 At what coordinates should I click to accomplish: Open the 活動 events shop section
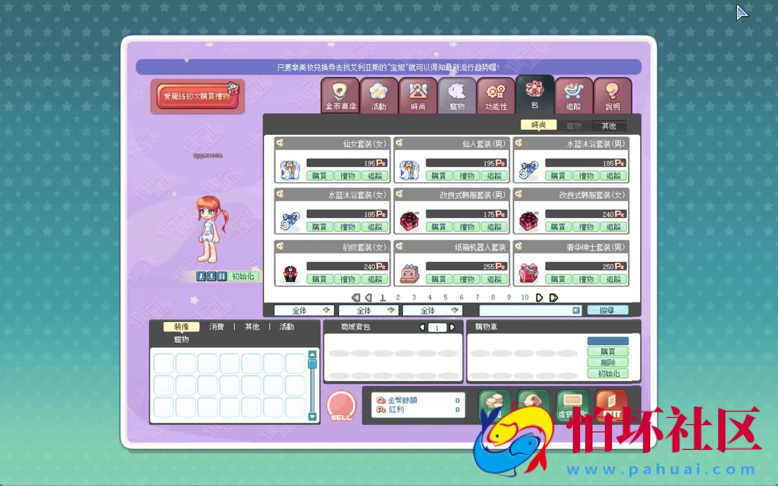(379, 96)
